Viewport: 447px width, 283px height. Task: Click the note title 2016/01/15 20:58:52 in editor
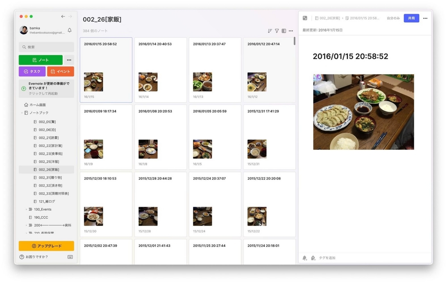click(351, 57)
